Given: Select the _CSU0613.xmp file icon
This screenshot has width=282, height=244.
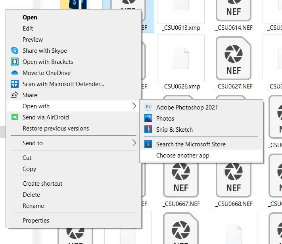Looking at the screenshot, I should [x=181, y=11].
